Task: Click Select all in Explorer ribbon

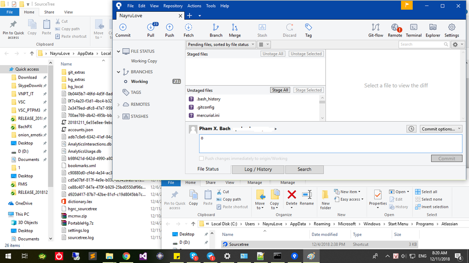Action: point(426,192)
